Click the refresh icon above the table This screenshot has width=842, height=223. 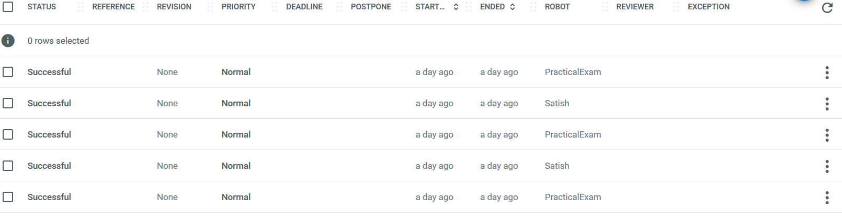point(827,8)
